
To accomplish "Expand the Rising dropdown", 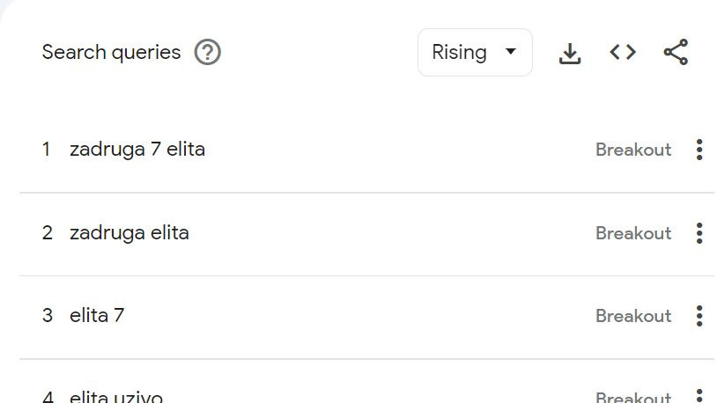I will pos(475,52).
